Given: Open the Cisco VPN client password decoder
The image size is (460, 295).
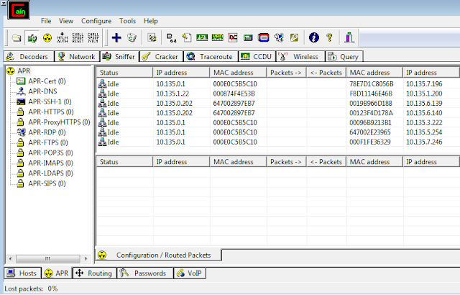Looking at the screenshot, I should [x=217, y=37].
